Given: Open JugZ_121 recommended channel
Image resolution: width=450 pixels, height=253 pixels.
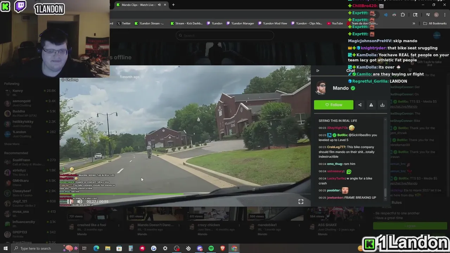Looking at the screenshot, I should (30, 203).
